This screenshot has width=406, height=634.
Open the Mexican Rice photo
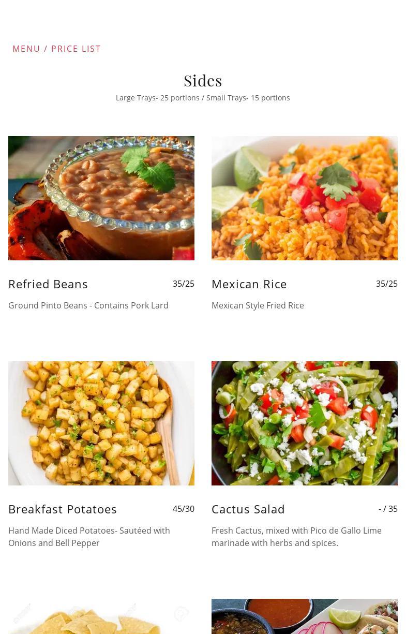pyautogui.click(x=305, y=198)
